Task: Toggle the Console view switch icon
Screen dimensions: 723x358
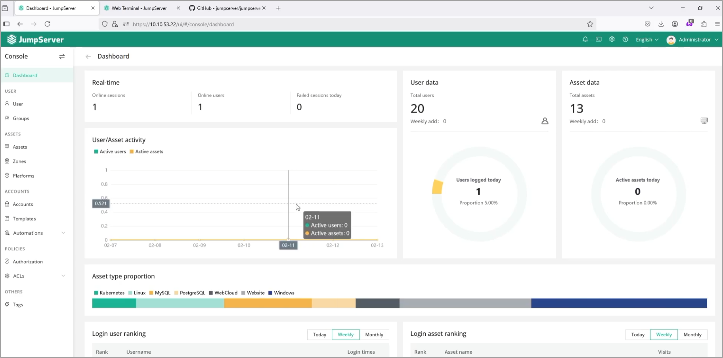Action: [62, 57]
